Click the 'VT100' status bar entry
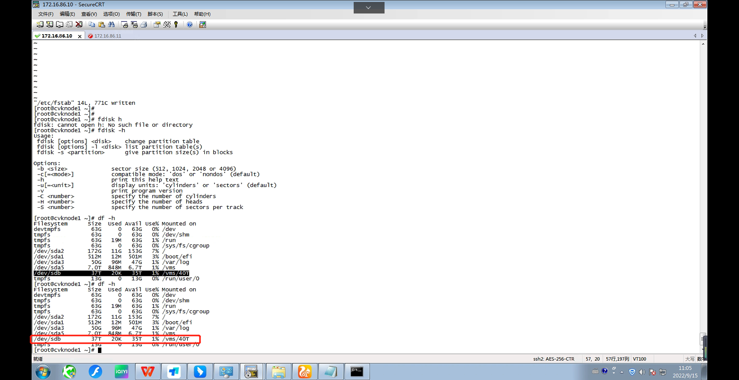This screenshot has width=739, height=380. 639,359
